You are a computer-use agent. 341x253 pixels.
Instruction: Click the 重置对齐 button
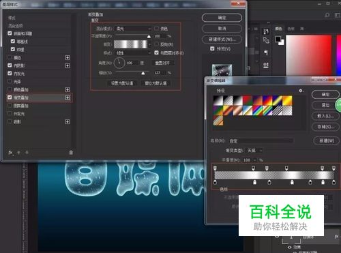162,63
